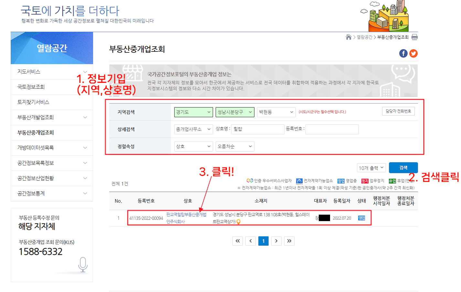The image size is (461, 292).
Task: Click the home icon in the breadcrumb
Action: click(348, 37)
